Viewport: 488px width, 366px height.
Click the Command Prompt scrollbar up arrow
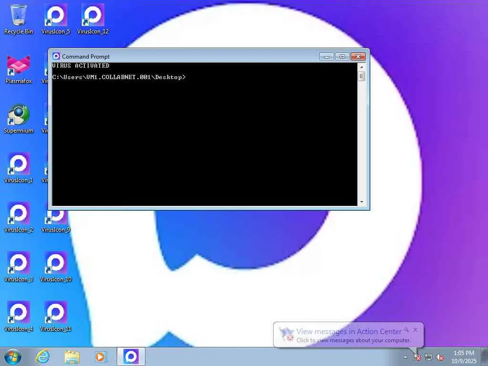pos(361,67)
